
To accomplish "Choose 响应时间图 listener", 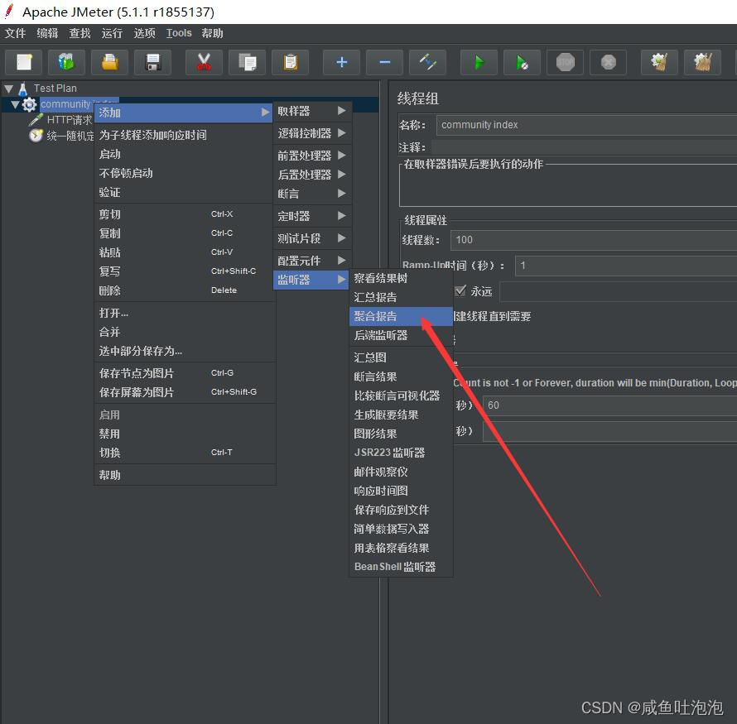I will click(x=401, y=491).
